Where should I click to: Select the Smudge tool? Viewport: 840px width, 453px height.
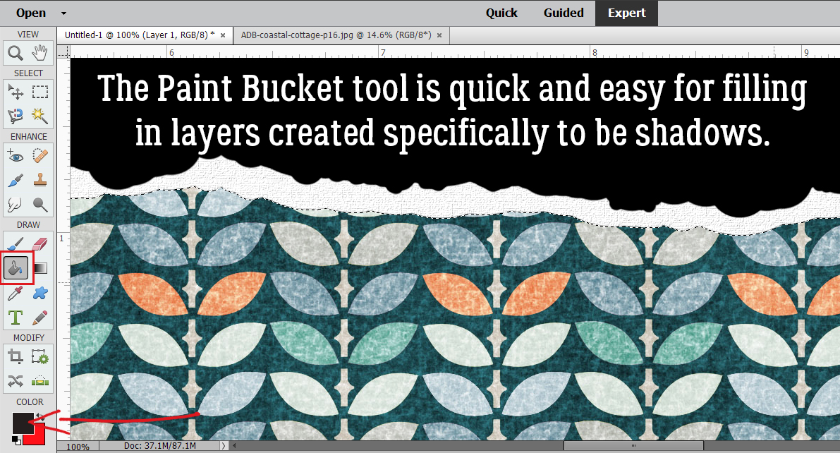pos(16,204)
